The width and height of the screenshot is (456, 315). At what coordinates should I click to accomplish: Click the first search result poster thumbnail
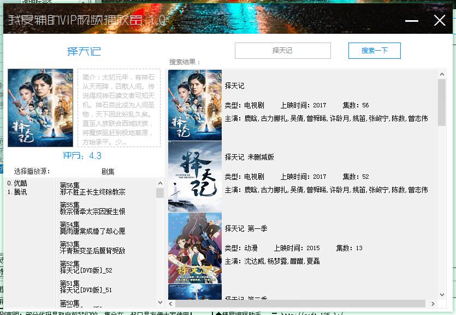tap(195, 105)
